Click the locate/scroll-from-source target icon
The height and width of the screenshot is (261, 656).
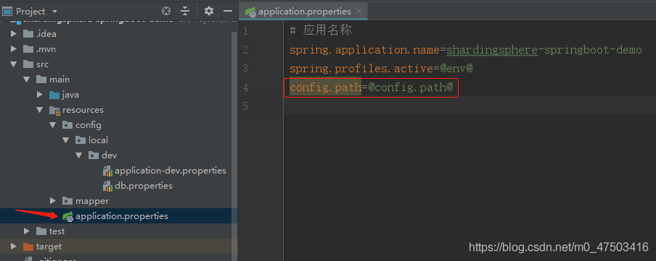pyautogui.click(x=166, y=11)
